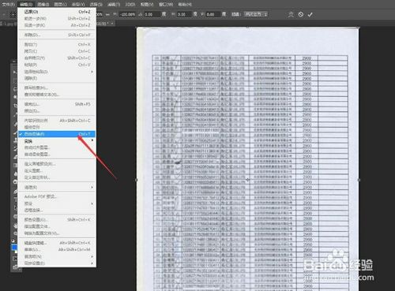The image size is (395, 291).
Task: Open the 滤镜(T) menu
Action: [x=114, y=4]
